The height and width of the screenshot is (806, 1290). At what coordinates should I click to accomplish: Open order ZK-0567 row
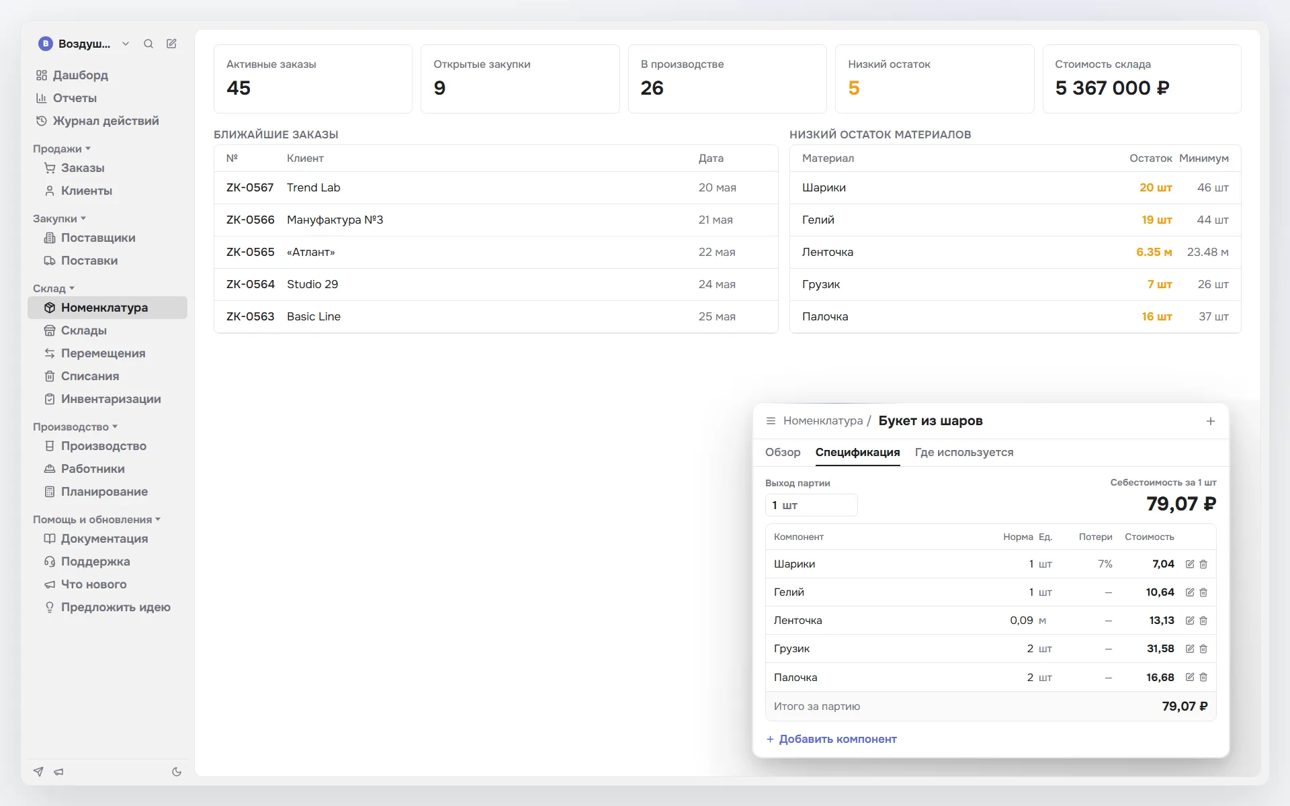[x=496, y=188]
